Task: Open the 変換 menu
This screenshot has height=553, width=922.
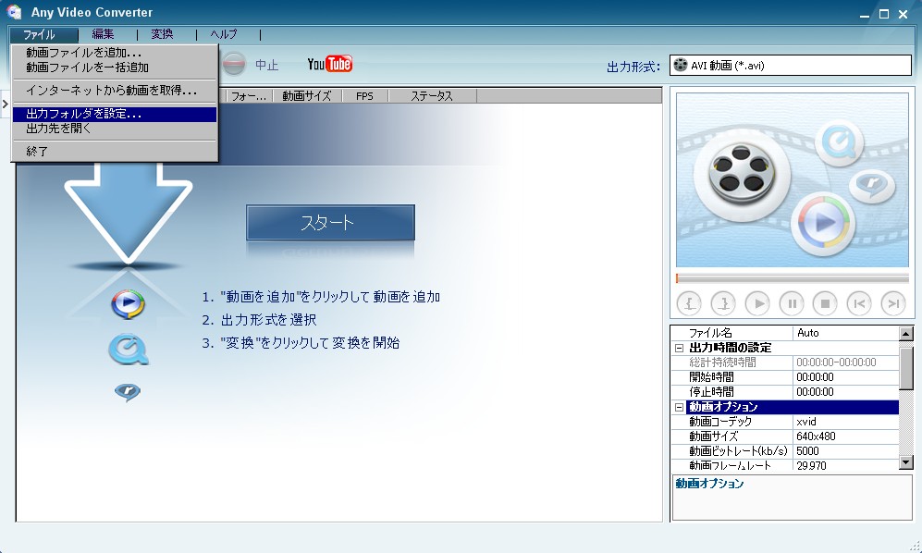Action: tap(162, 35)
